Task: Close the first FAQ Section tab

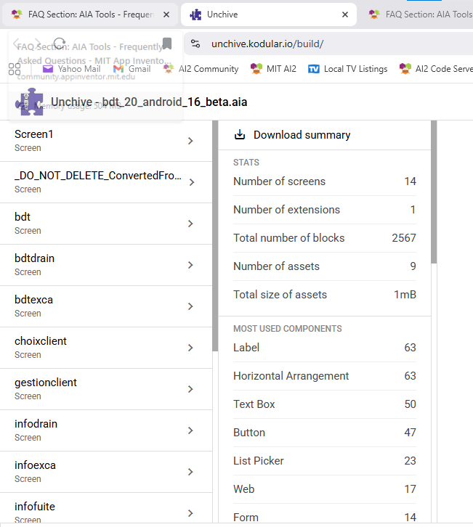Action: tap(166, 15)
